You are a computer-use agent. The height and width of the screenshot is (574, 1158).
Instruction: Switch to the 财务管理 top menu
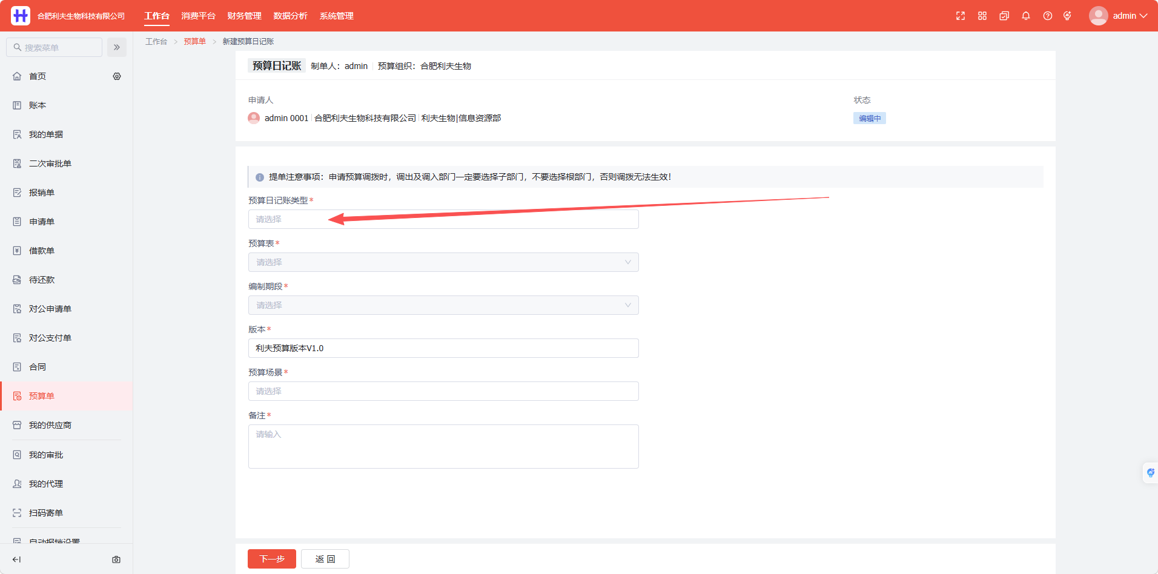(244, 16)
